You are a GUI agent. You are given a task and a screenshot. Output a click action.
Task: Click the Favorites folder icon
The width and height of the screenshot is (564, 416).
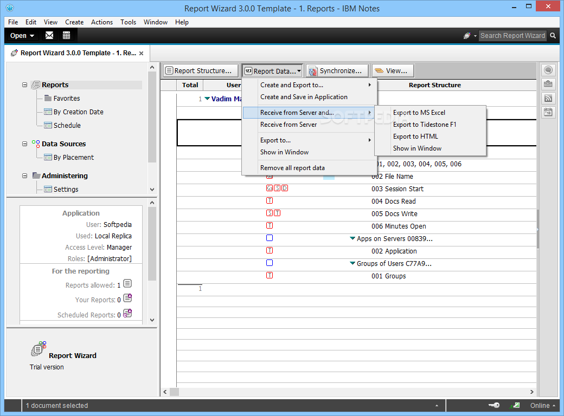click(48, 98)
